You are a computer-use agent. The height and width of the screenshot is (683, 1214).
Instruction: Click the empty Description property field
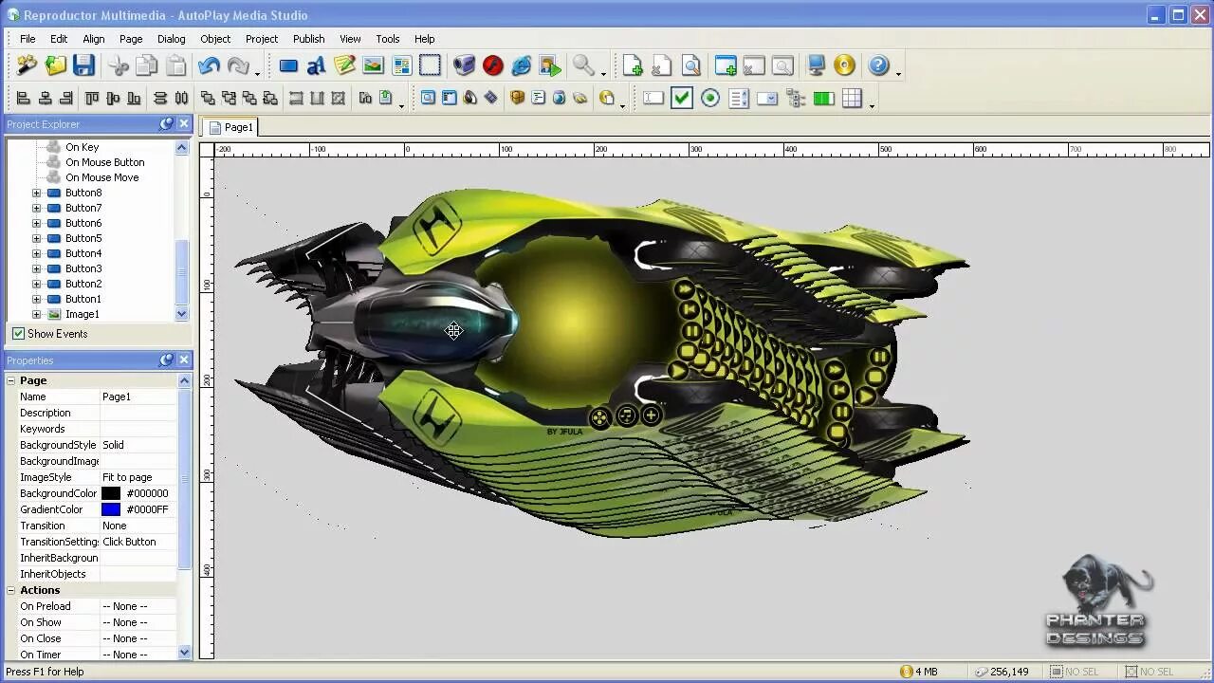point(138,413)
